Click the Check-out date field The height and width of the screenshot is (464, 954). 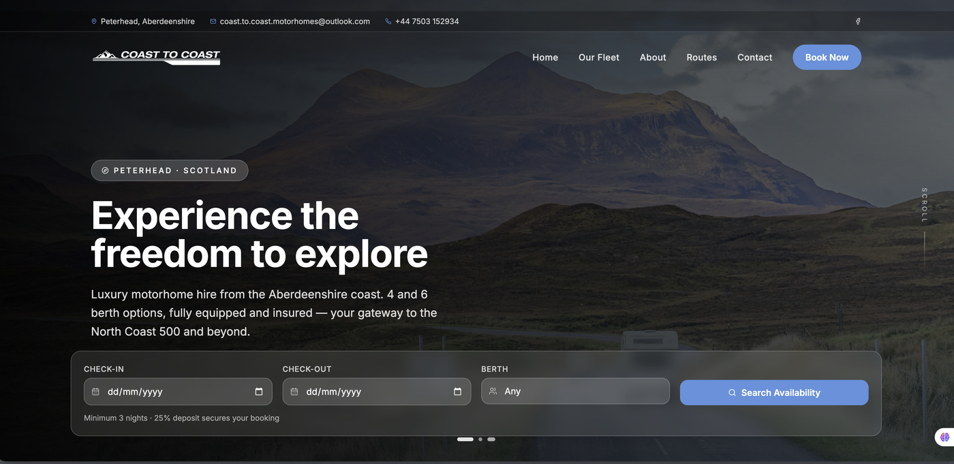click(x=376, y=392)
